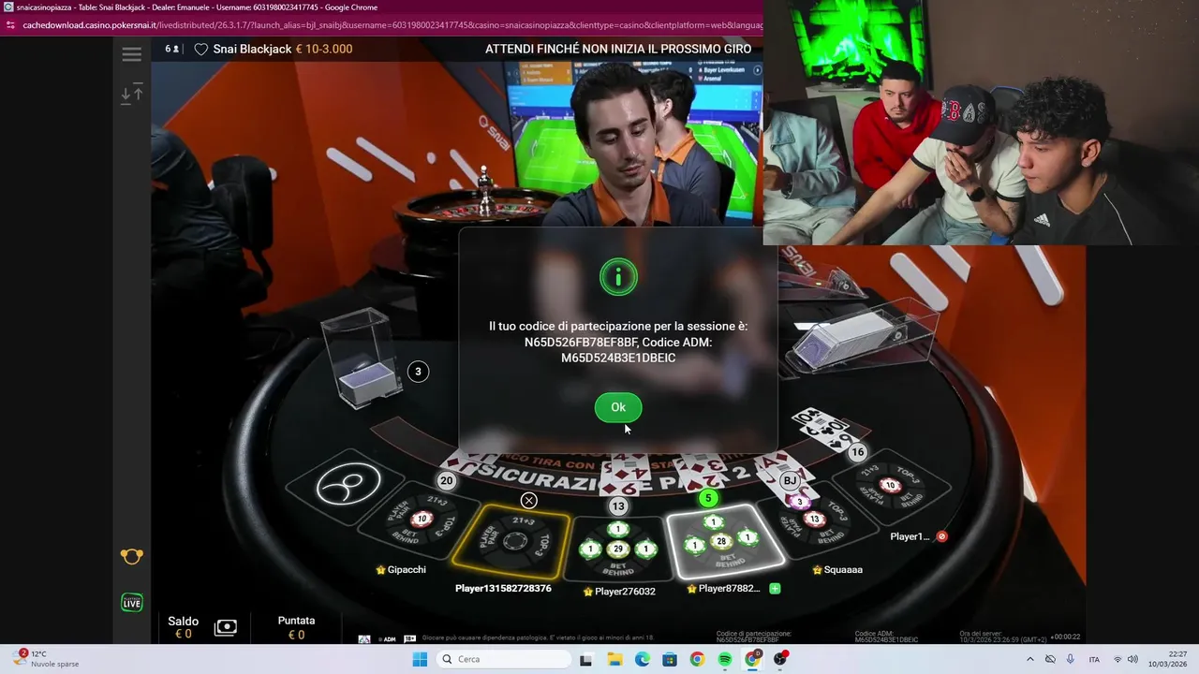Click Bet Behind on Player87882's seat
Viewport: 1199px width, 674px height.
tap(729, 560)
